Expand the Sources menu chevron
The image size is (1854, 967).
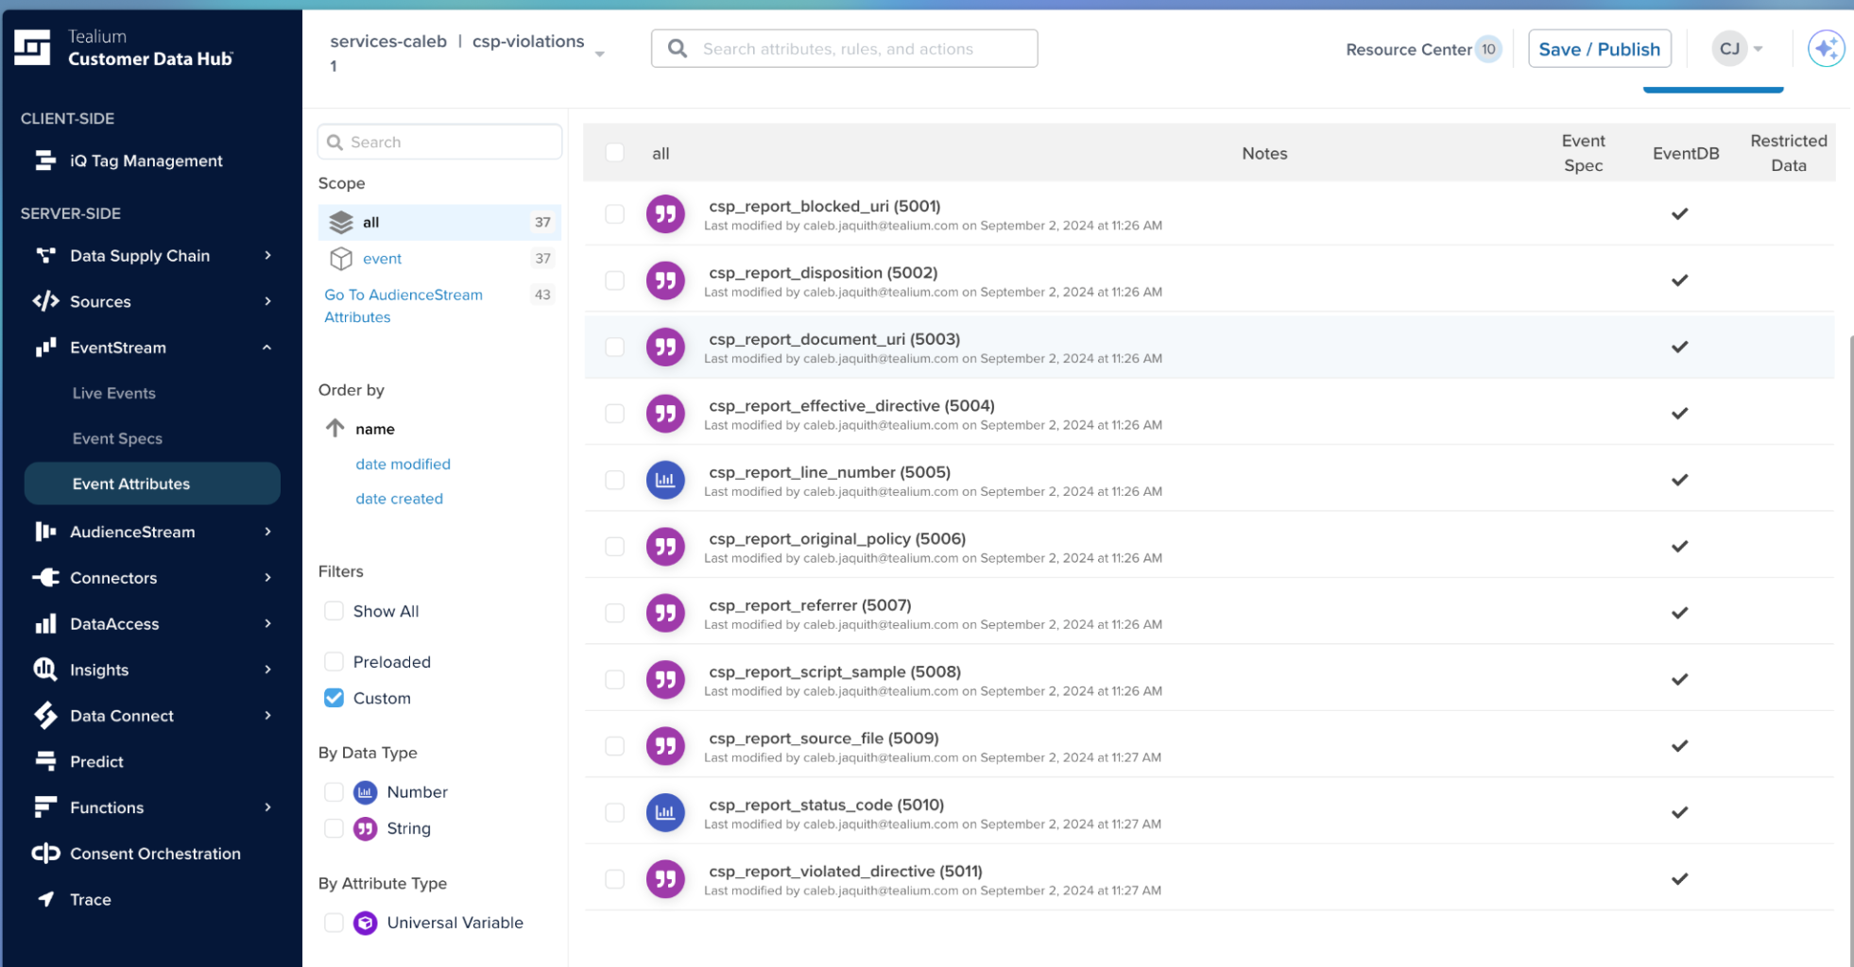[268, 301]
